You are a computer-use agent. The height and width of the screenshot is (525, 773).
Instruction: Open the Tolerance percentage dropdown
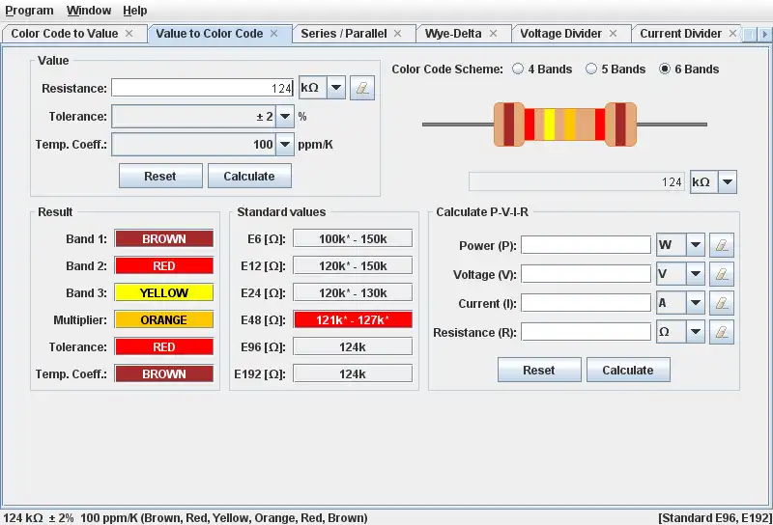pyautogui.click(x=285, y=117)
